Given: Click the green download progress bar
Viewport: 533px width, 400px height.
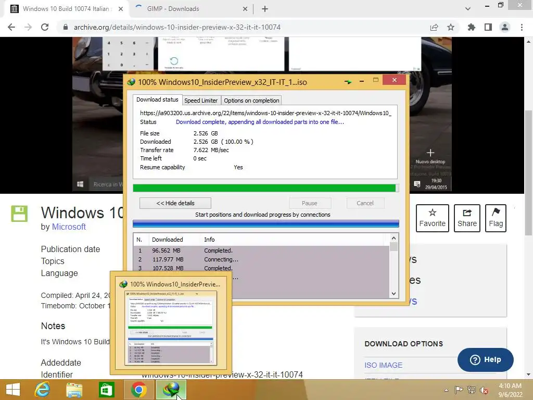Looking at the screenshot, I should 266,188.
